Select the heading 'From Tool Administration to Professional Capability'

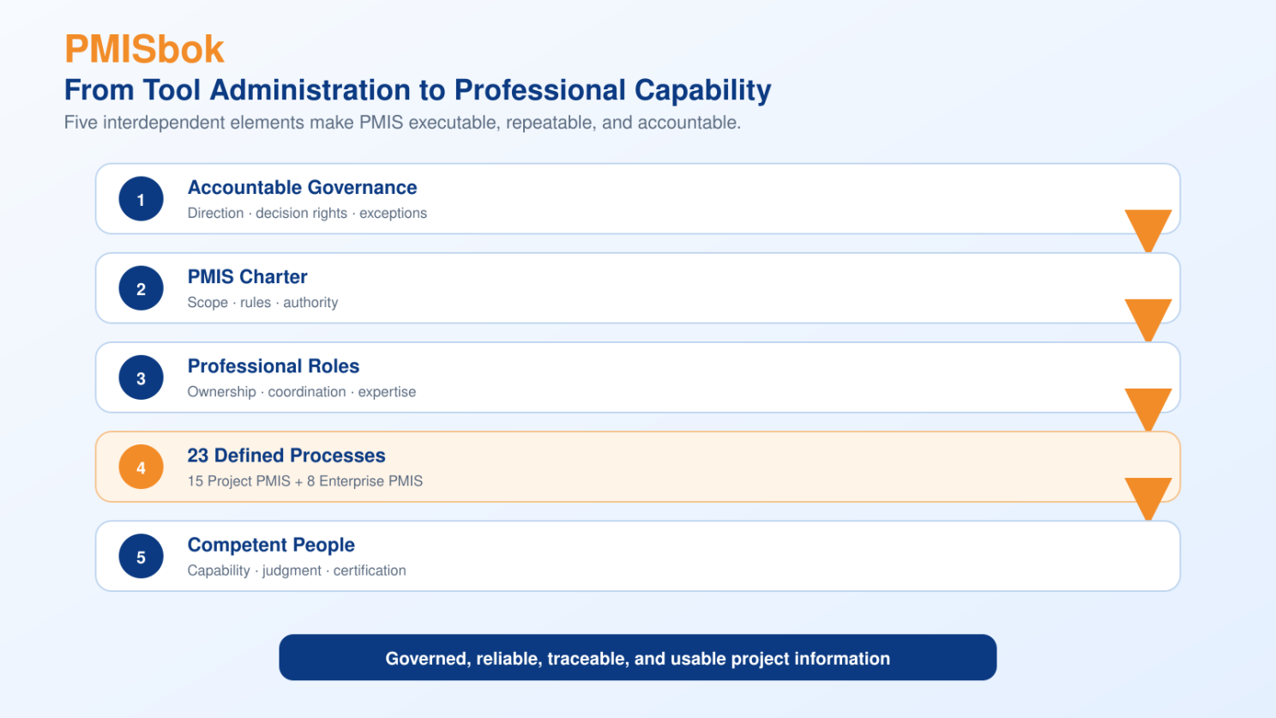pos(418,90)
